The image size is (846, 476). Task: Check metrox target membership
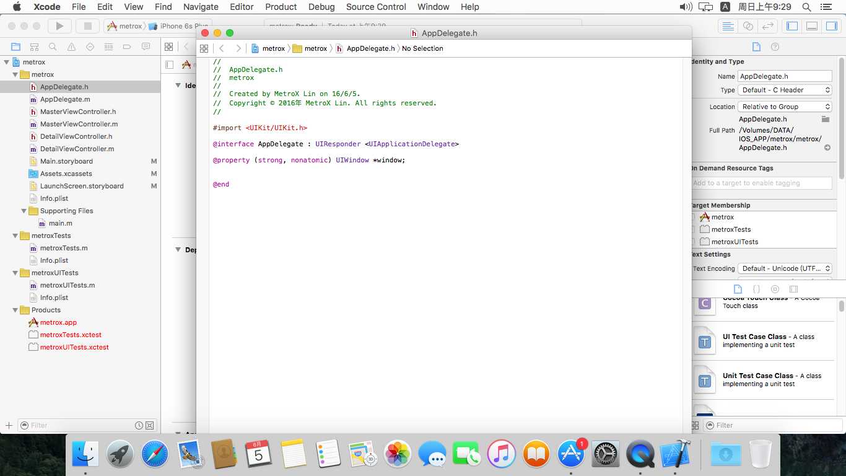(x=692, y=217)
